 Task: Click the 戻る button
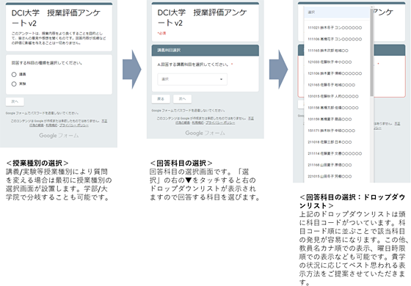point(161,99)
